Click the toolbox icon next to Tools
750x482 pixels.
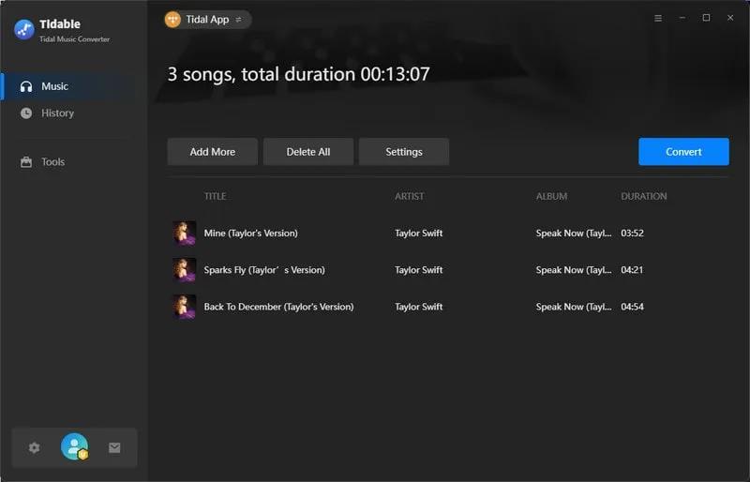26,162
